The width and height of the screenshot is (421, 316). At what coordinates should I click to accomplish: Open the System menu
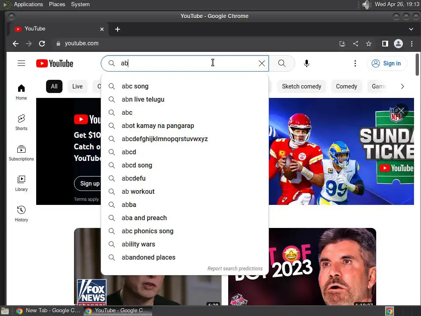tap(80, 4)
